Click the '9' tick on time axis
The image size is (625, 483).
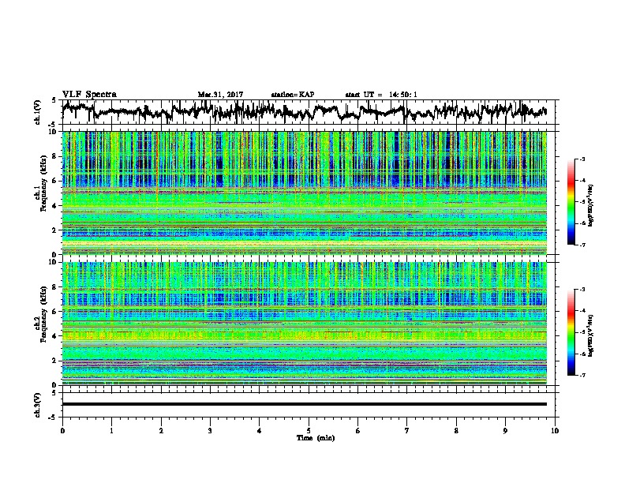(x=505, y=430)
